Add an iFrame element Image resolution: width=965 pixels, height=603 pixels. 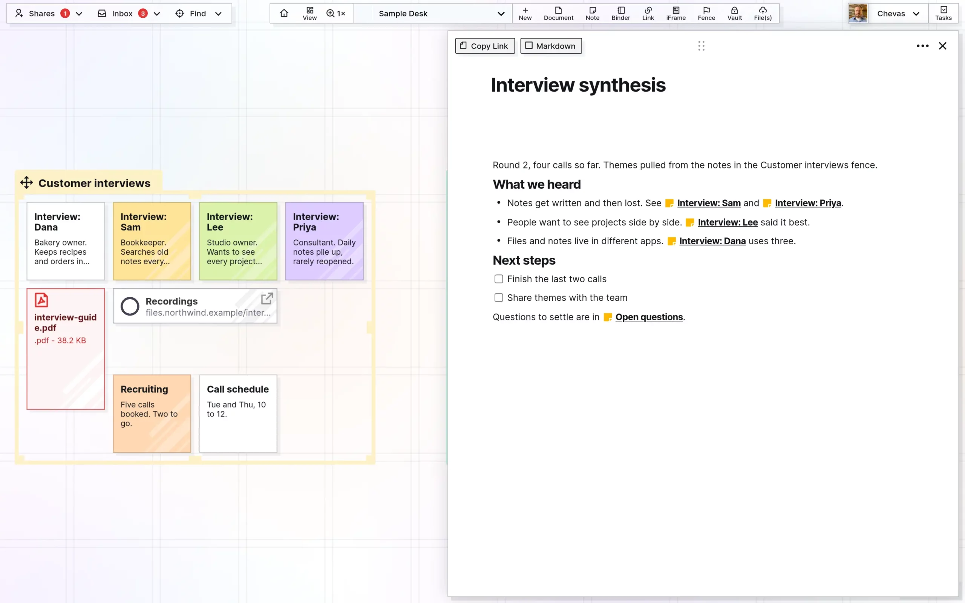point(676,13)
